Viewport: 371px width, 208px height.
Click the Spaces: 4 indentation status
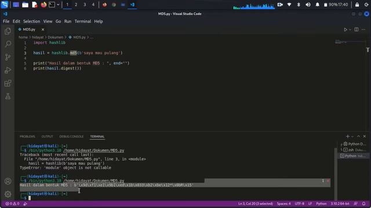[283, 203]
